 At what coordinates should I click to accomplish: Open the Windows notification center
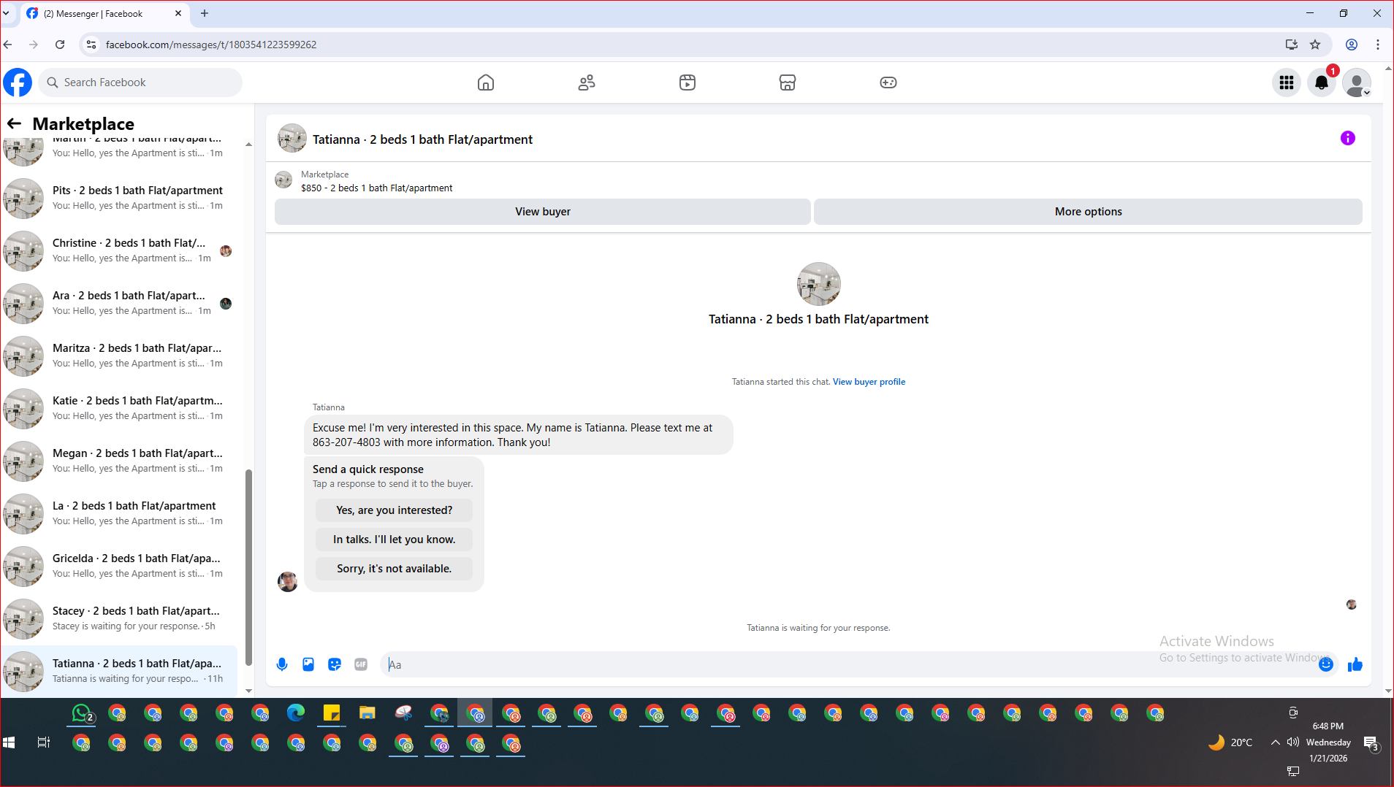[1371, 743]
